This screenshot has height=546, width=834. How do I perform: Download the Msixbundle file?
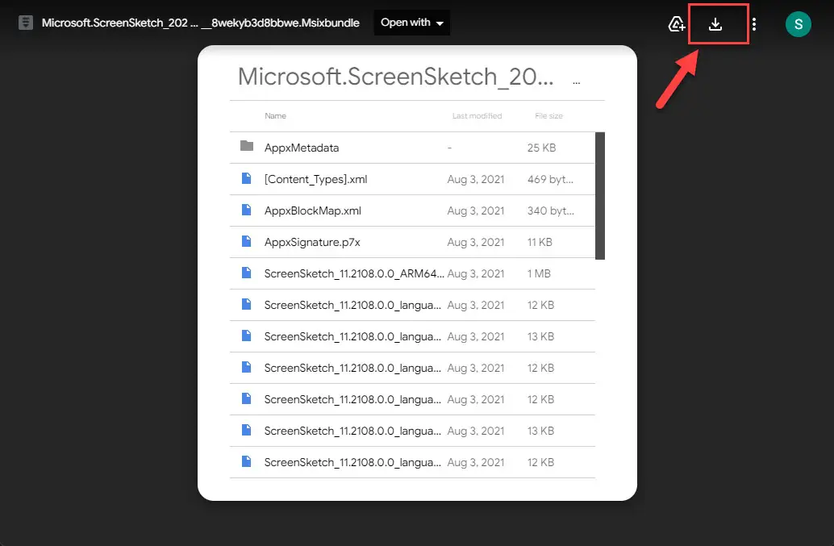coord(717,23)
